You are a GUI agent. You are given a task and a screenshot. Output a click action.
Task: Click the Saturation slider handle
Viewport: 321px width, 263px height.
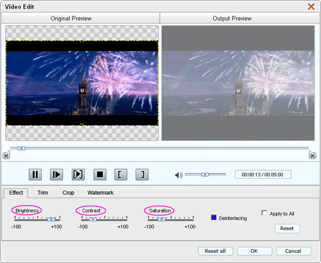click(x=162, y=219)
